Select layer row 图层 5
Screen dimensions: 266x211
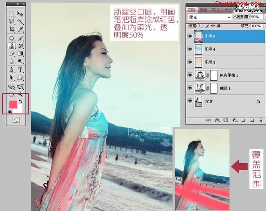[226, 36]
